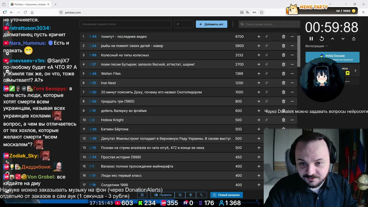Image resolution: width=368 pixels, height=207 pixels.
Task: Add points to Простая история (1999) lot
Action: 259,157
